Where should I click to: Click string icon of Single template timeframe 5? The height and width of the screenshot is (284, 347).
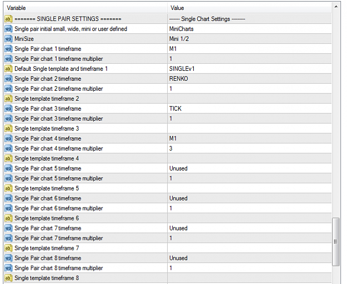click(8, 188)
